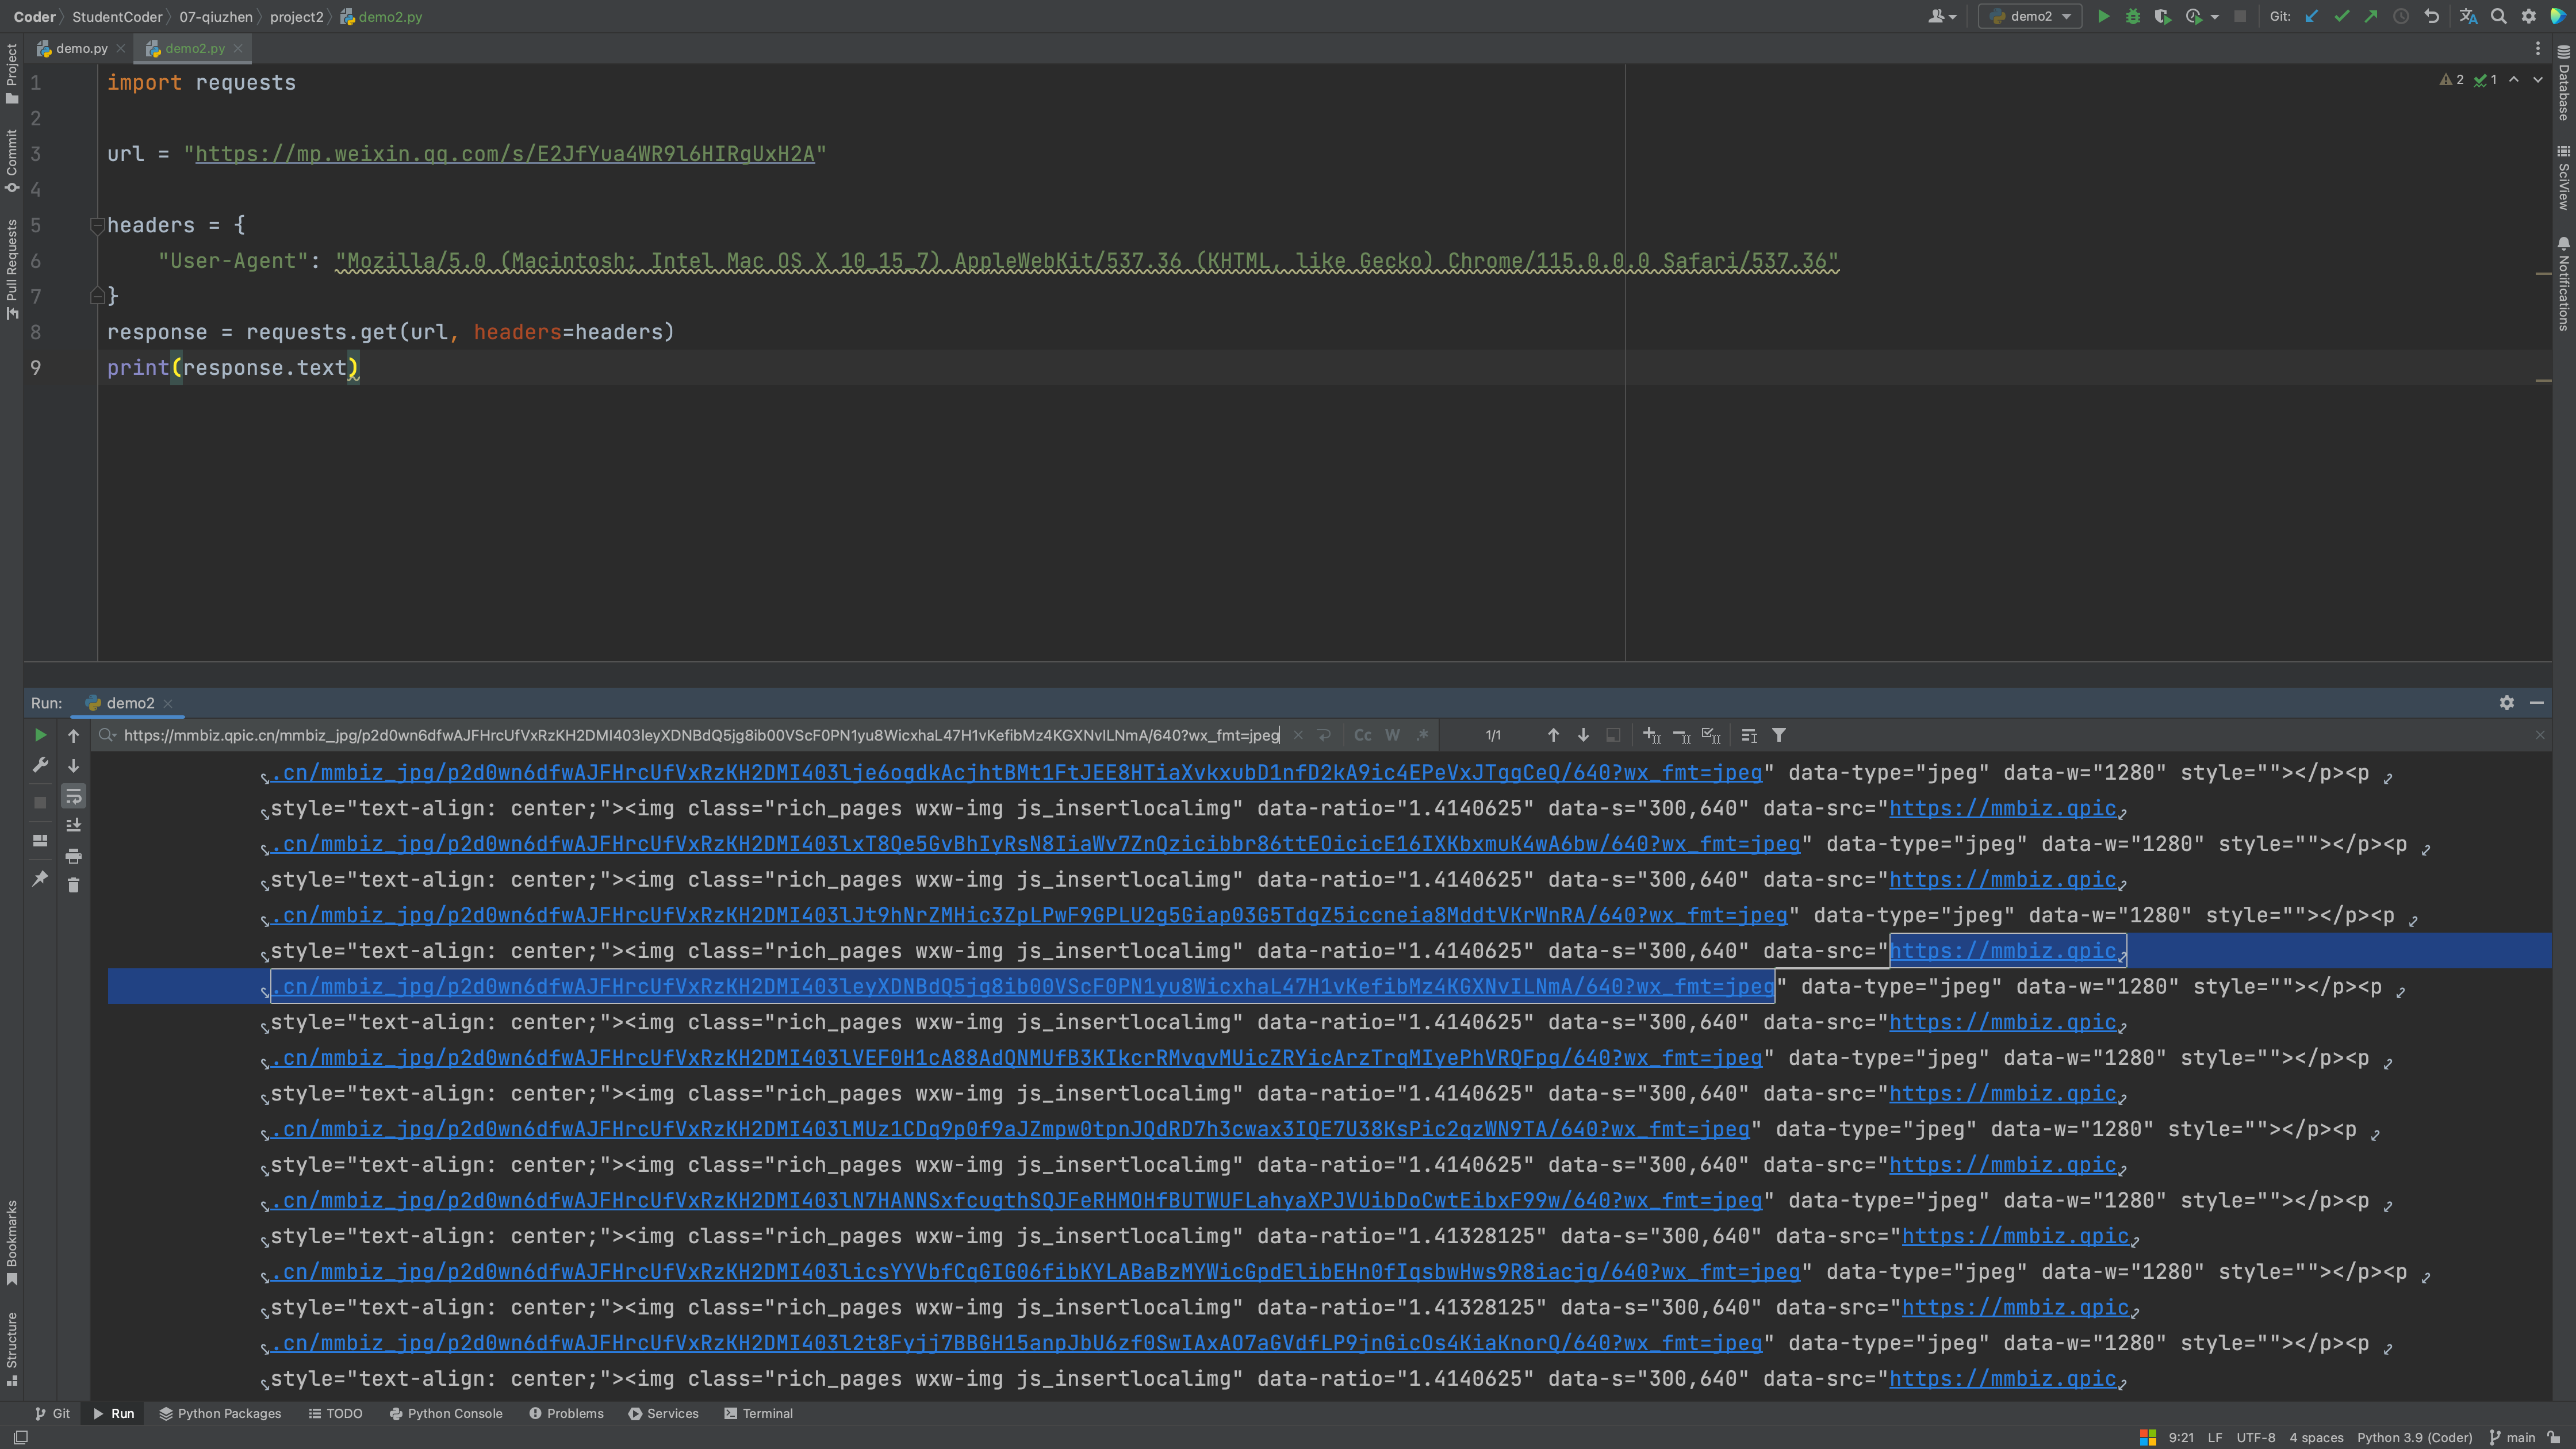
Task: Click the printer icon in Run panel
Action: coord(73,856)
